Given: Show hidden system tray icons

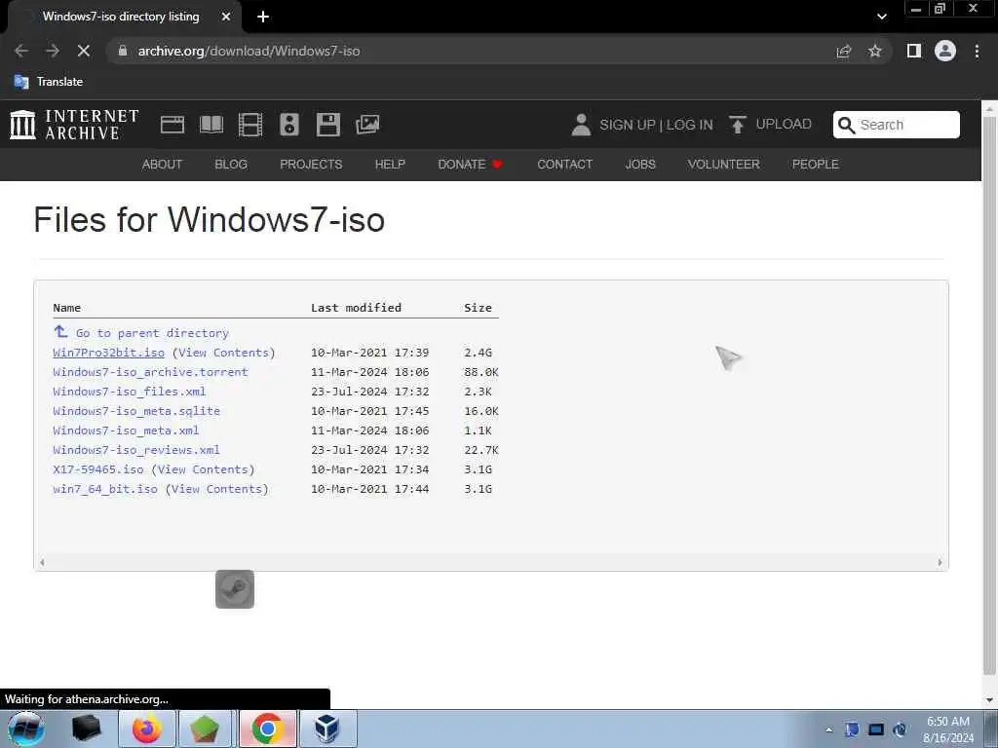Looking at the screenshot, I should (828, 729).
